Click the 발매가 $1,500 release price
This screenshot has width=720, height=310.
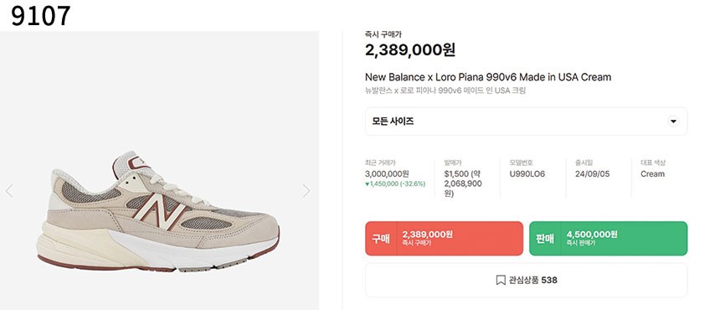click(463, 183)
